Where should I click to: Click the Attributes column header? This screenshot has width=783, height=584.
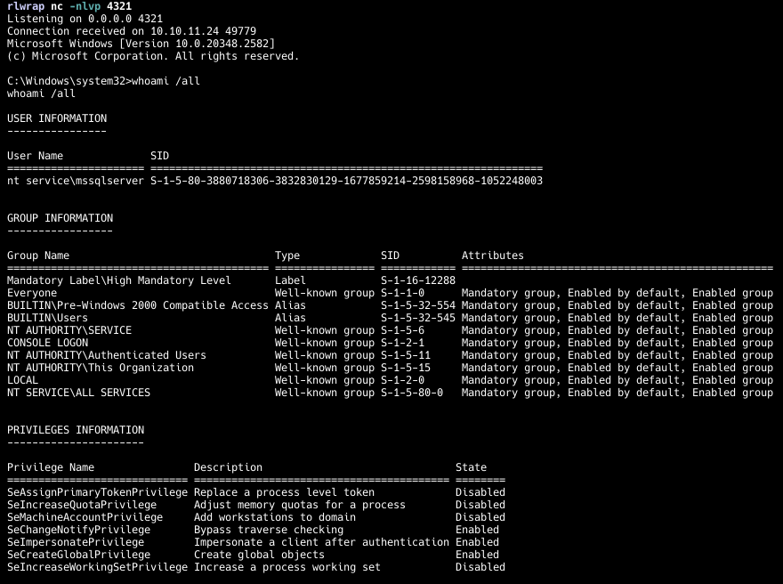tap(492, 255)
